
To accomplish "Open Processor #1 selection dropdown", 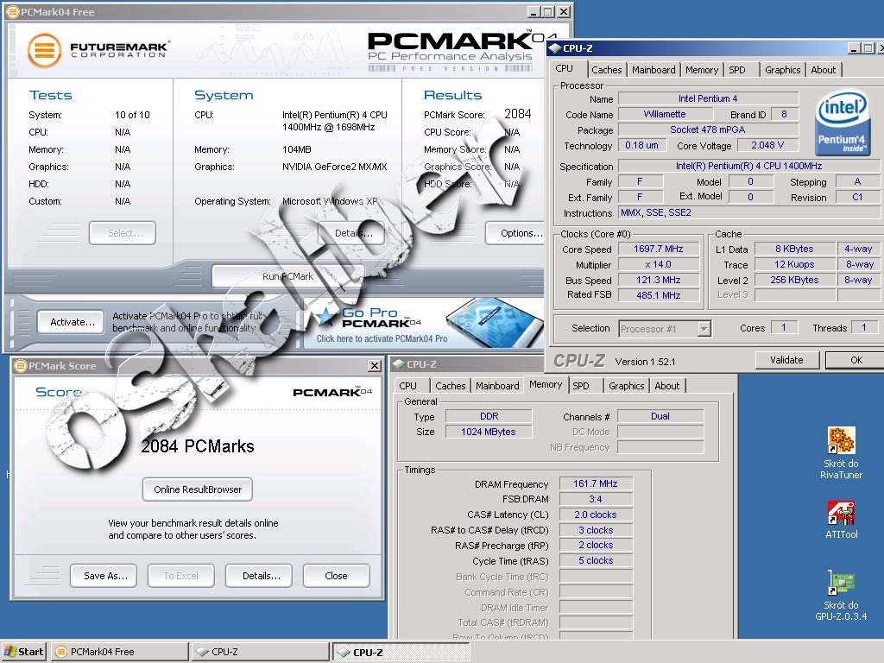I will coord(704,329).
